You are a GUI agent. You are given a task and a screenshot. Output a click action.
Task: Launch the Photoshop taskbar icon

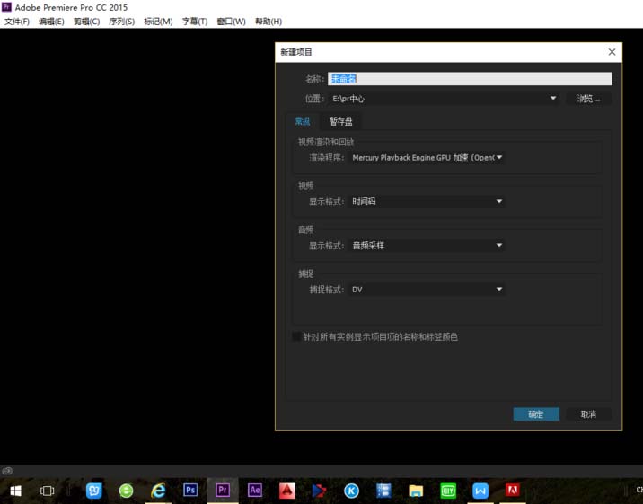[x=190, y=490]
